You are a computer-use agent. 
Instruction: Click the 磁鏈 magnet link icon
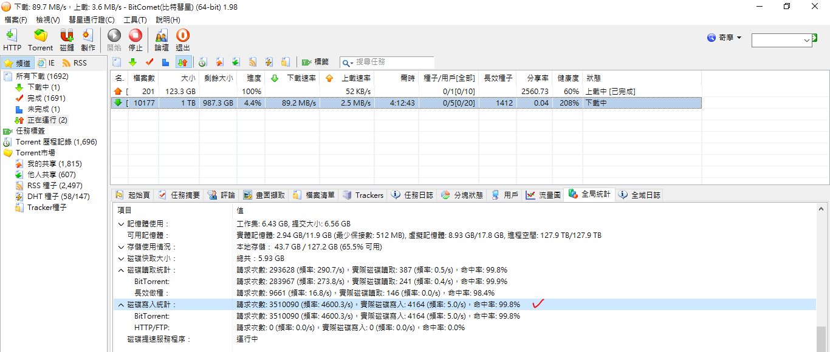67,40
